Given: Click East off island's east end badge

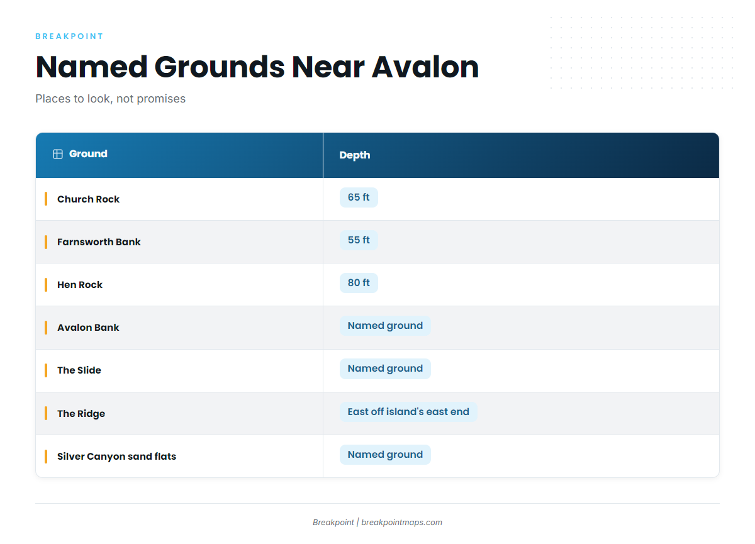Looking at the screenshot, I should [x=408, y=412].
